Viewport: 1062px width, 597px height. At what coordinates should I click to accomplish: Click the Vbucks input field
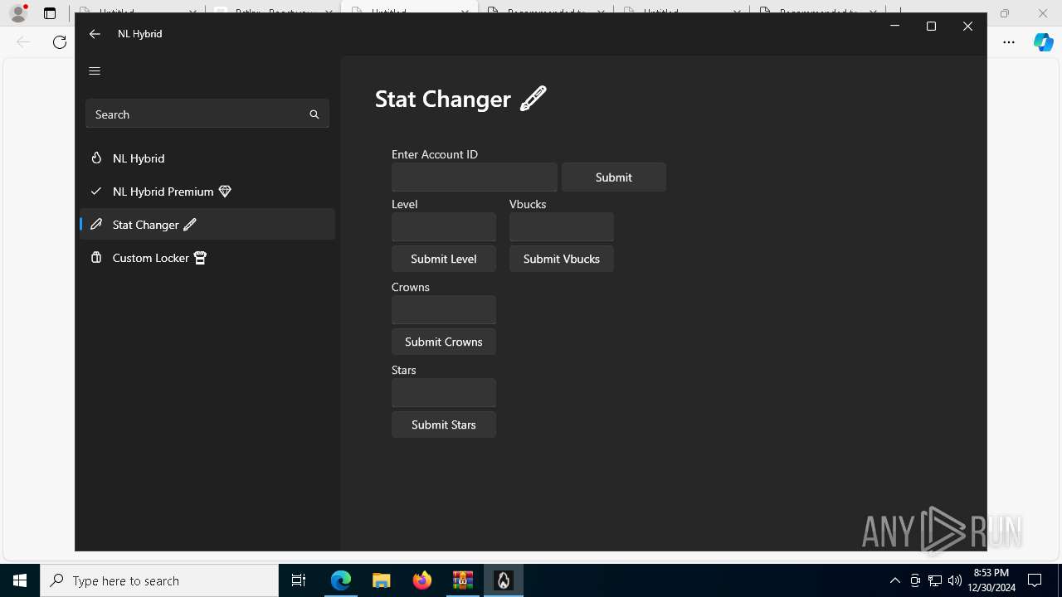pyautogui.click(x=562, y=227)
